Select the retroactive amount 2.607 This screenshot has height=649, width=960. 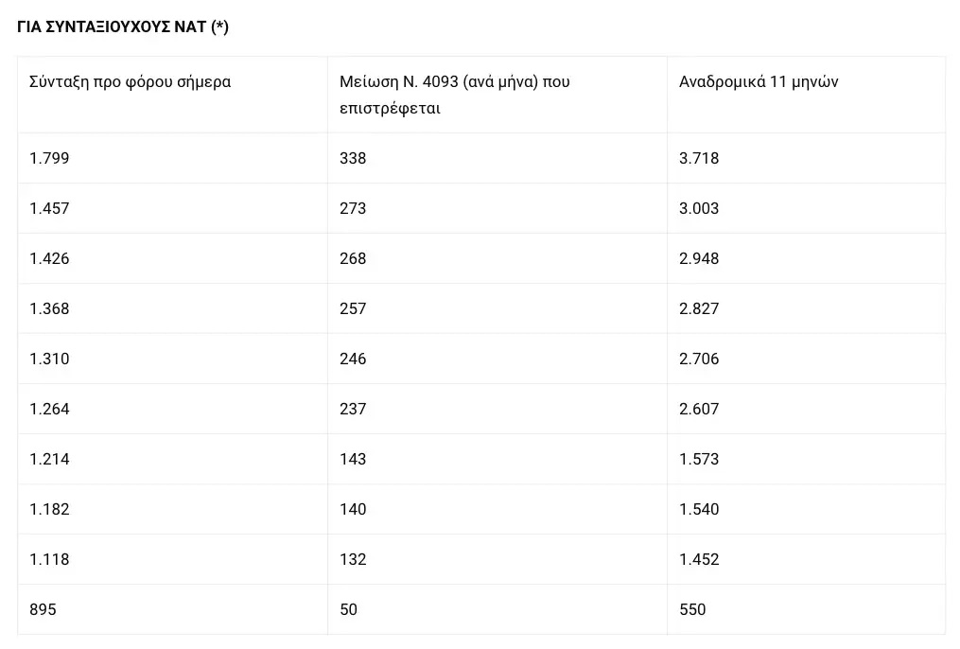699,409
